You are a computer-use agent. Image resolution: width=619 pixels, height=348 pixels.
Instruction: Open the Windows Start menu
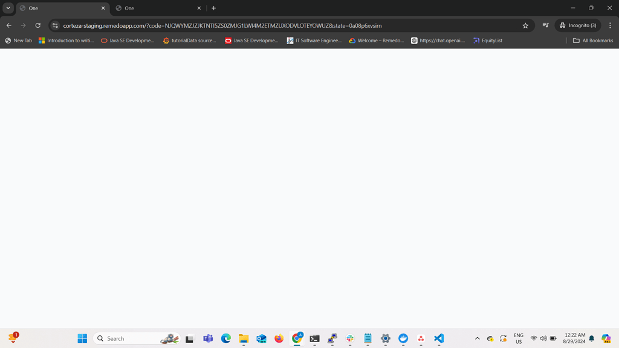click(82, 338)
